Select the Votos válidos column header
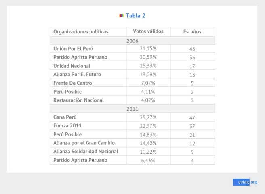 click(148, 31)
